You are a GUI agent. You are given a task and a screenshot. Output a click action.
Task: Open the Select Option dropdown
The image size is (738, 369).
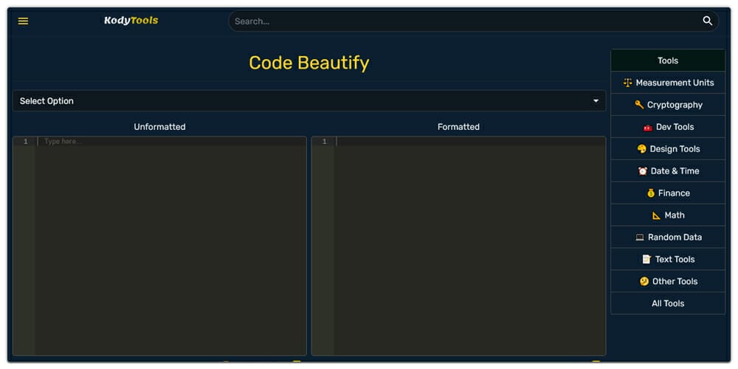coord(309,100)
